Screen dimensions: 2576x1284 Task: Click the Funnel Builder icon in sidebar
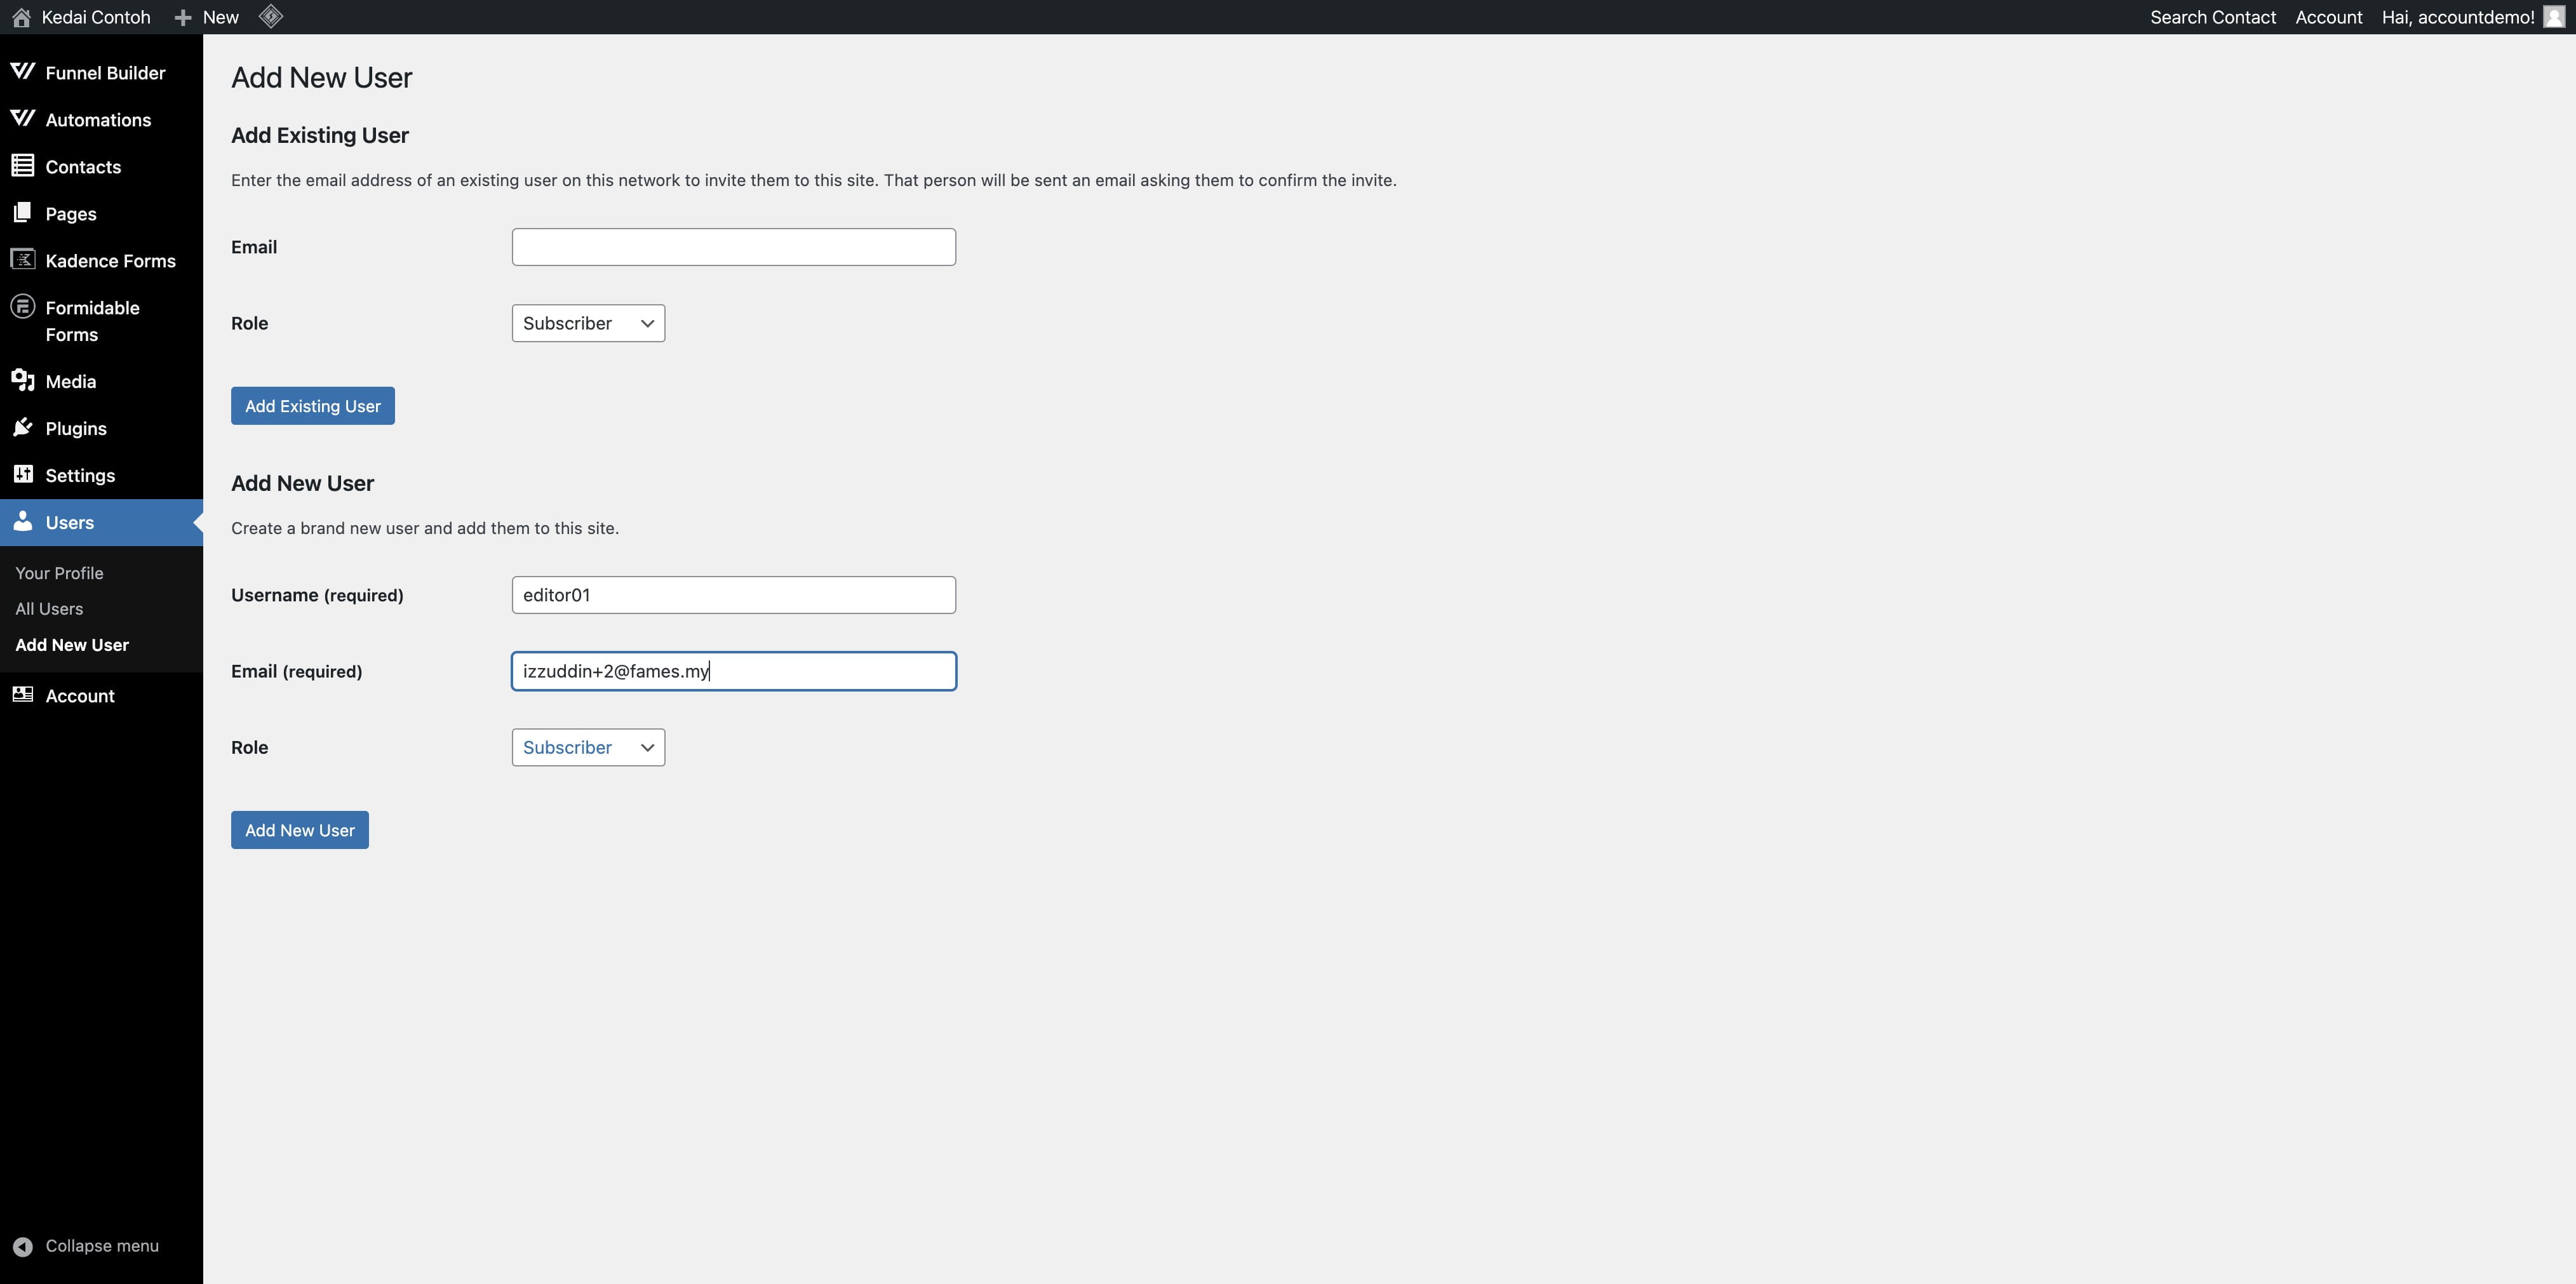click(22, 72)
